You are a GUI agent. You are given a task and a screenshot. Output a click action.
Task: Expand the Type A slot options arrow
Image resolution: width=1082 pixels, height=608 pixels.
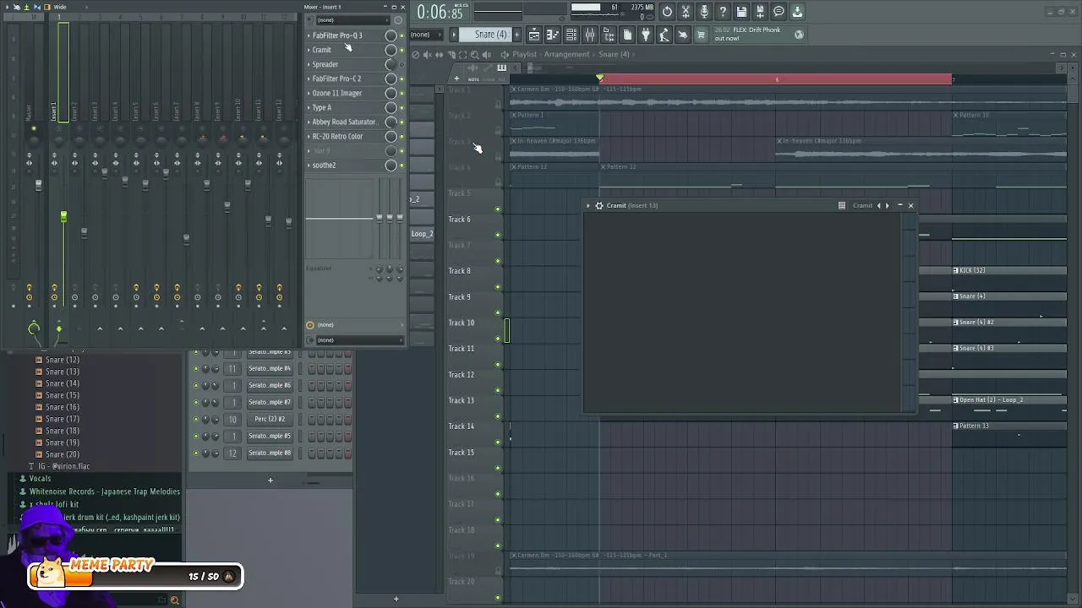coord(309,107)
